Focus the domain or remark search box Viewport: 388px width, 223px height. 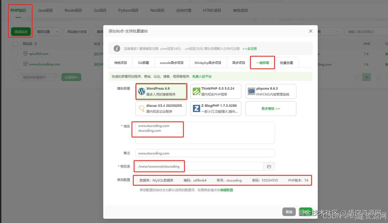pyautogui.click(x=366, y=32)
